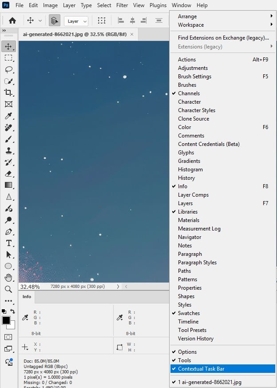This screenshot has height=388, width=277.
Task: Select the History Brush tool
Action: point(8,162)
